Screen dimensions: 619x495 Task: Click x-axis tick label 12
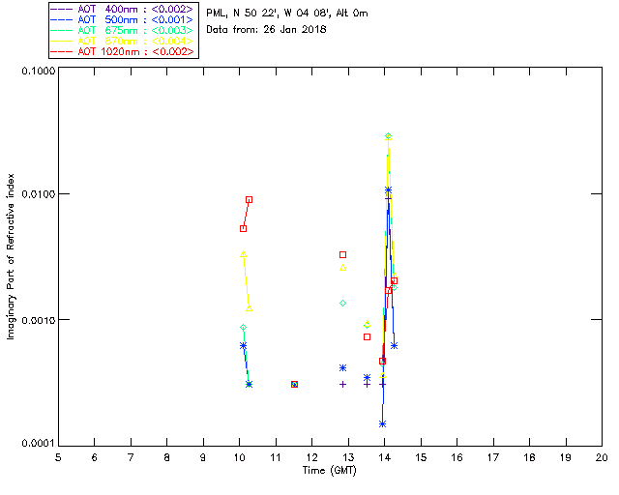311,457
